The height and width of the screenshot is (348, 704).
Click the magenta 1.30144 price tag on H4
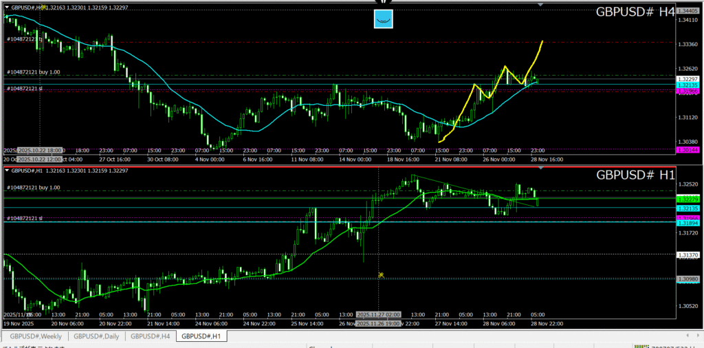point(687,149)
